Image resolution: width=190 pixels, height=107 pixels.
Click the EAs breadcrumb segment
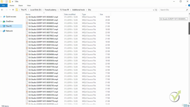(90, 10)
